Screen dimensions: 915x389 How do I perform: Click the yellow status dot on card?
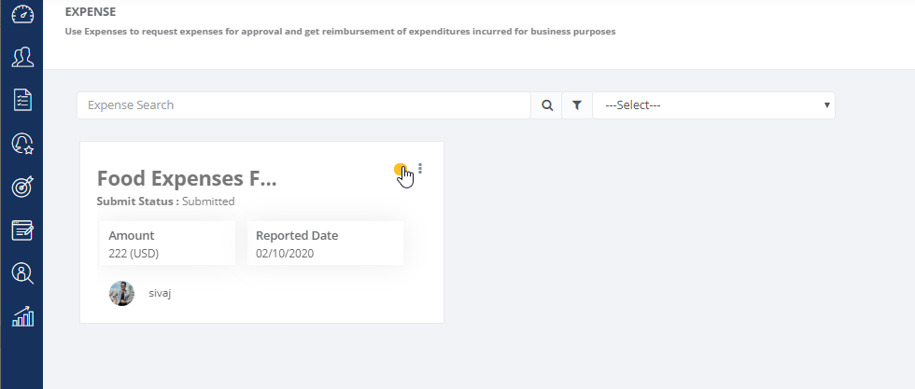pyautogui.click(x=401, y=170)
